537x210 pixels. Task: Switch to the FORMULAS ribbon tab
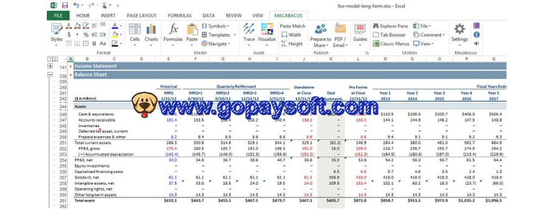point(180,16)
